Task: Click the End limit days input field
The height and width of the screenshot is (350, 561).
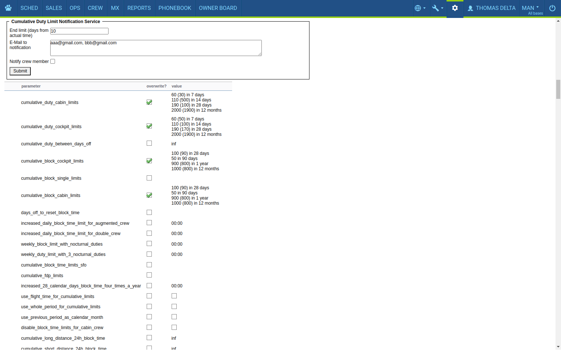Action: click(x=79, y=31)
